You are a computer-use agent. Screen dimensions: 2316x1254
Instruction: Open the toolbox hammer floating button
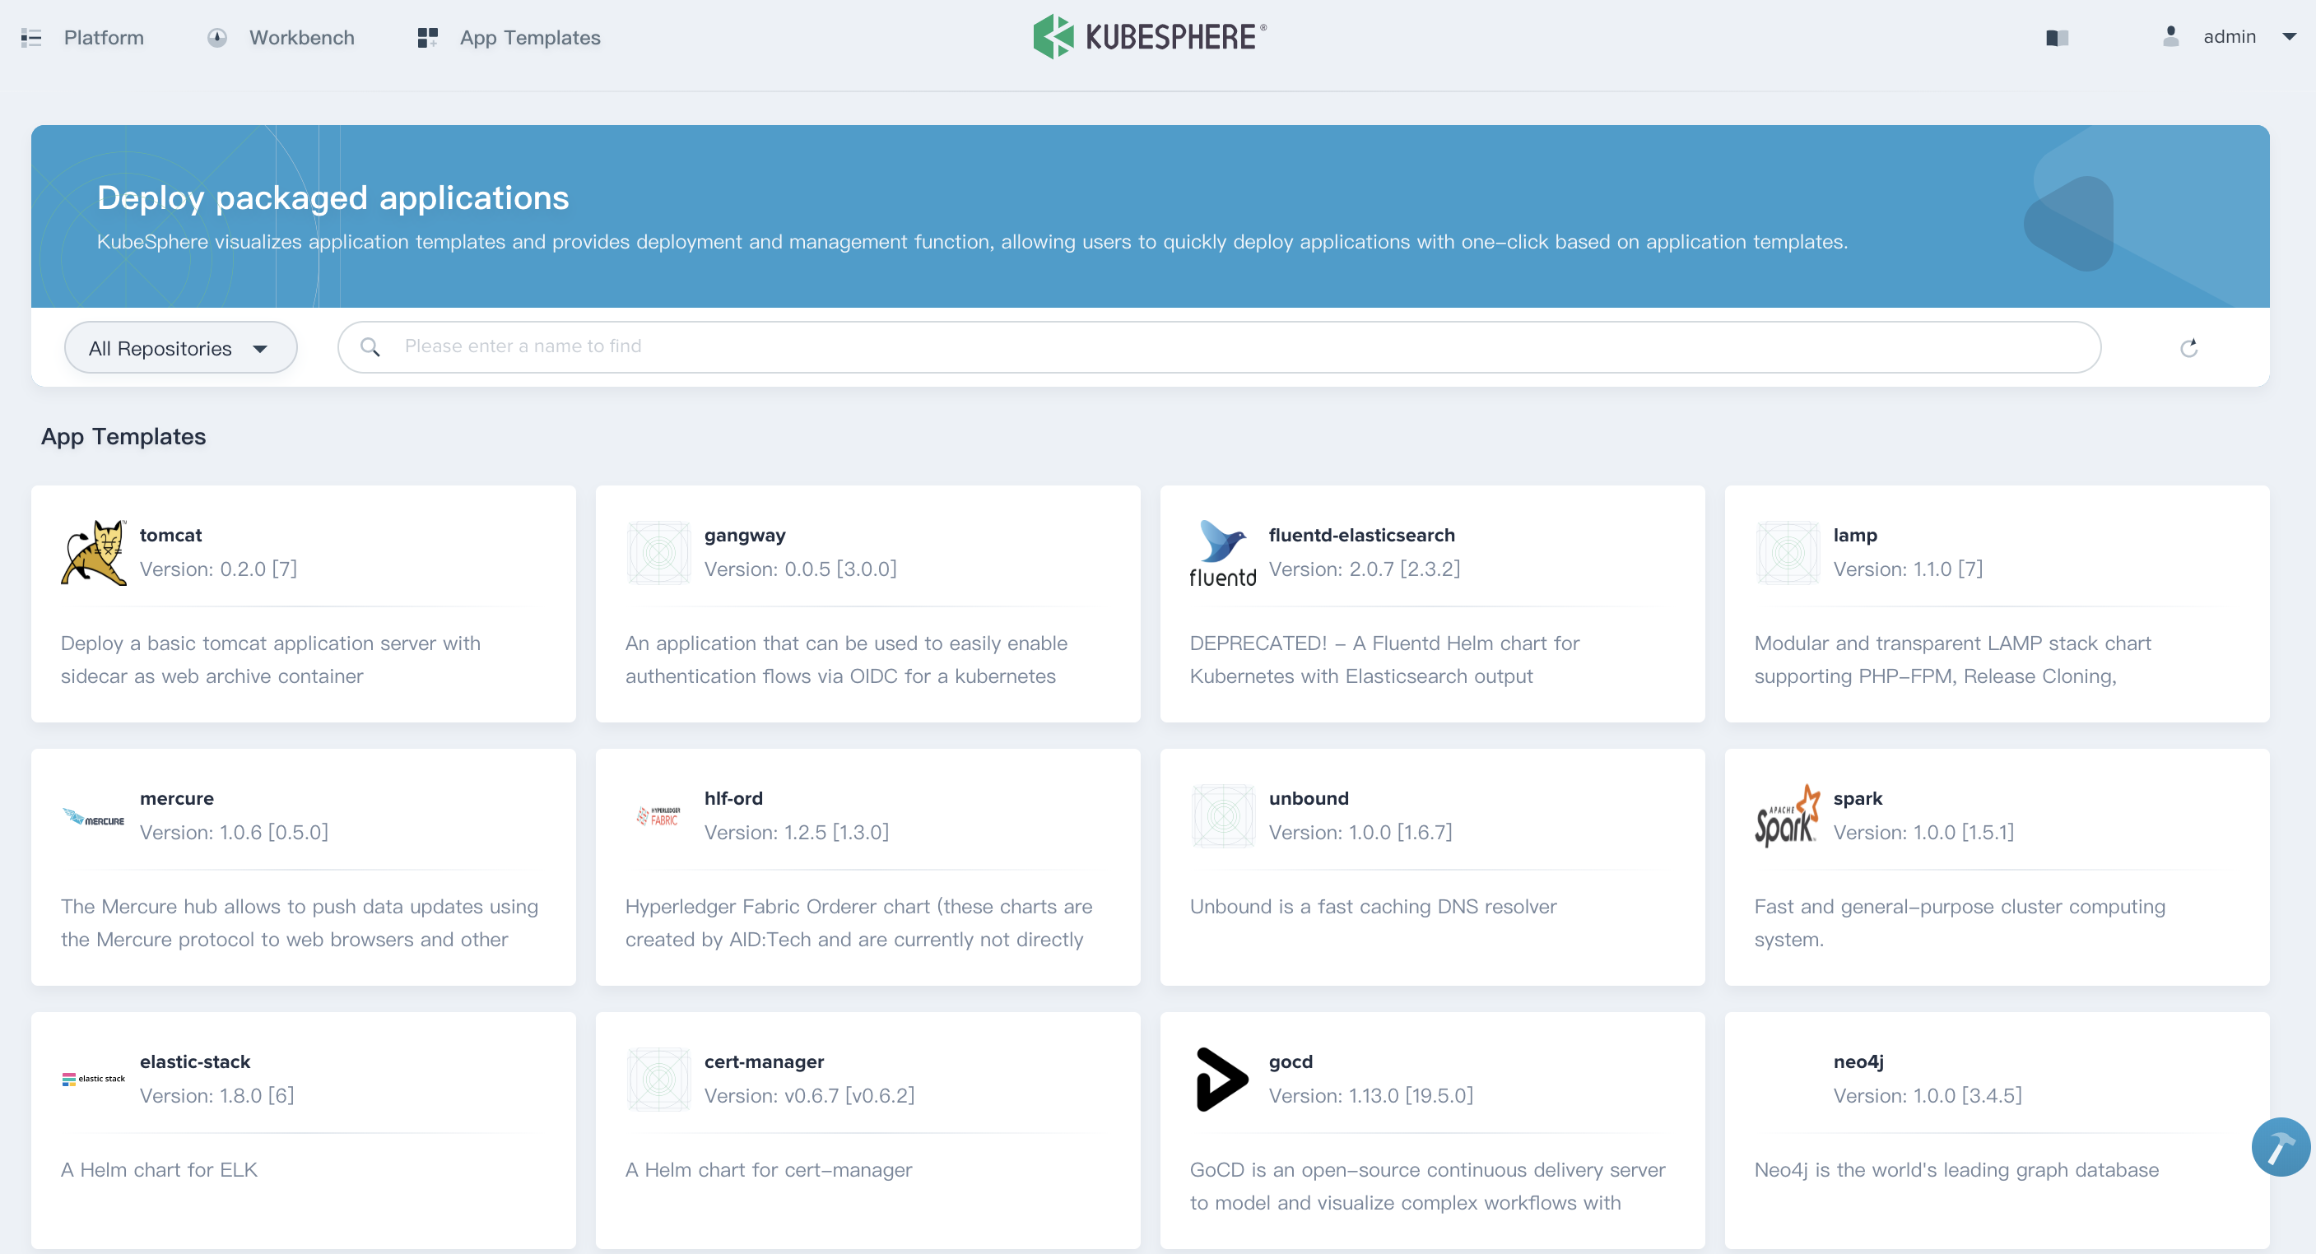pos(2280,1147)
